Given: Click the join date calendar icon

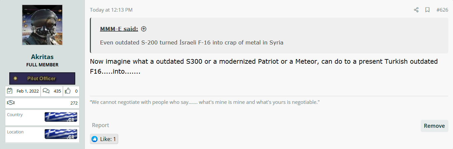Looking at the screenshot, I should [x=10, y=91].
